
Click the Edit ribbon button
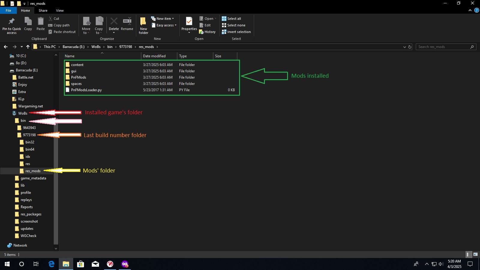click(x=205, y=25)
